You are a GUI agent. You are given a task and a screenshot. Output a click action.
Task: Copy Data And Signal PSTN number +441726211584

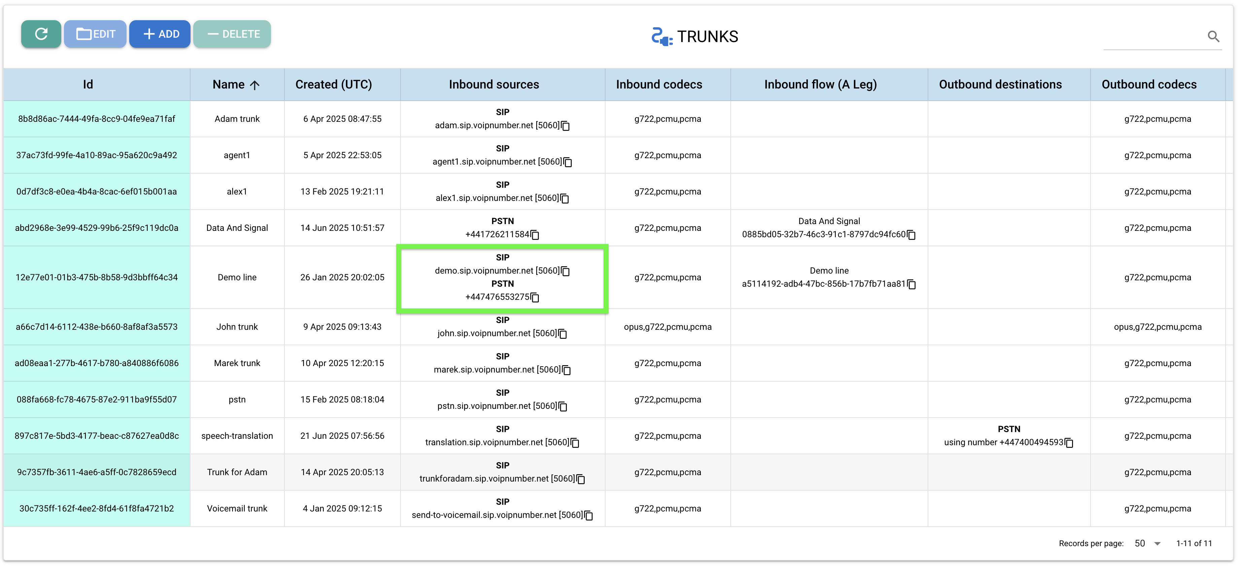point(535,235)
